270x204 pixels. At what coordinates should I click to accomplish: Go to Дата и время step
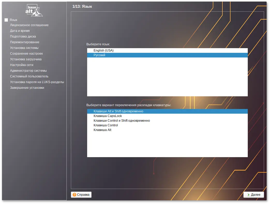(20, 31)
